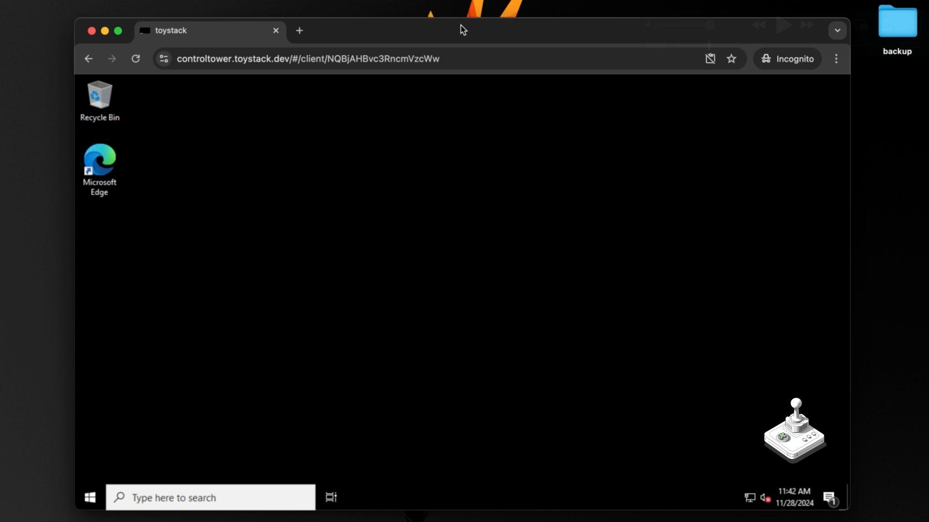The width and height of the screenshot is (929, 522).
Task: Bookmark this page with the star icon
Action: (731, 58)
